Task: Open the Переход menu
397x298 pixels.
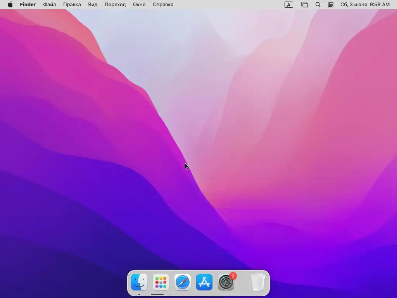Action: tap(115, 5)
